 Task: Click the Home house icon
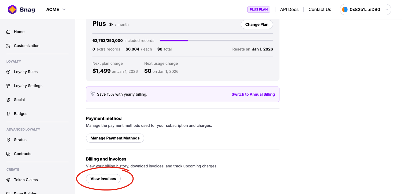(8, 32)
